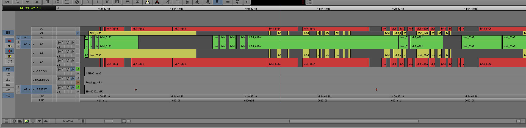Select the yellow Splice-in segment arrow tool
The image size is (526, 128).
pyautogui.click(x=10, y=46)
